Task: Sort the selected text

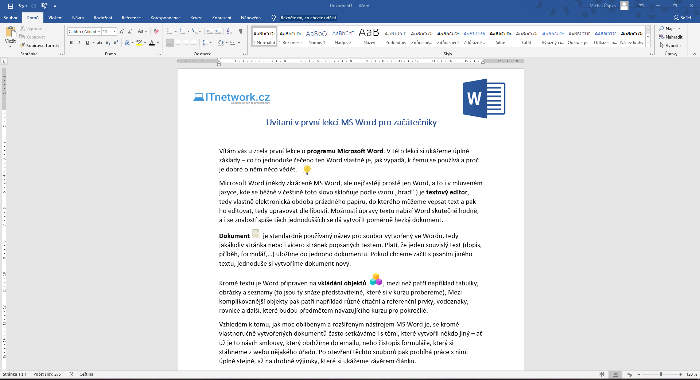Action: tap(229, 32)
